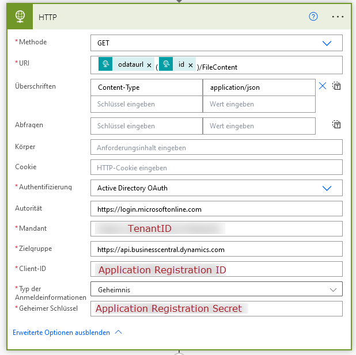Click the empty header Schlüssel eingeben field

click(x=146, y=104)
